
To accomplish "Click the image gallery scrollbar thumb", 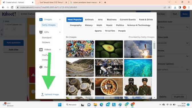I will (154, 46).
